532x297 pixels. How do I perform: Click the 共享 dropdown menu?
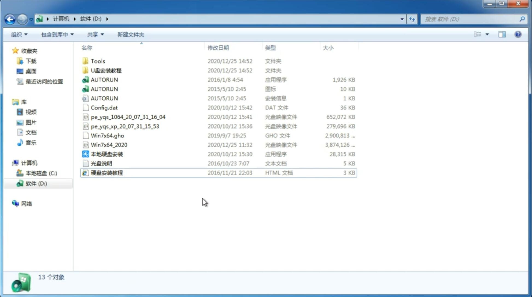(95, 34)
